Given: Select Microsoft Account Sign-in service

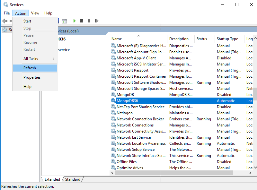Looking at the screenshot, I should pos(182,52).
